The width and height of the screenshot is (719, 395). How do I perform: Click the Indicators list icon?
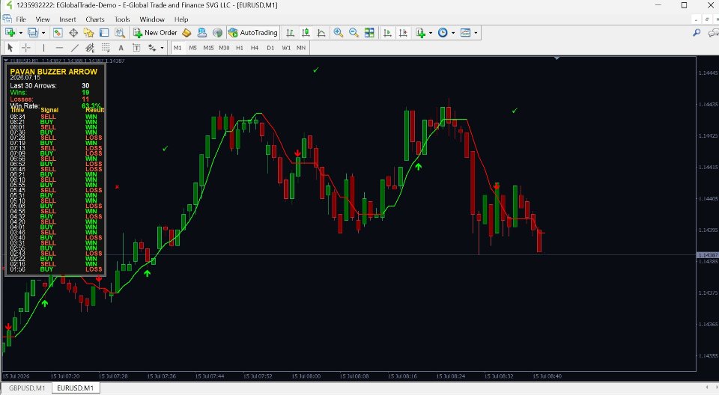coord(420,32)
